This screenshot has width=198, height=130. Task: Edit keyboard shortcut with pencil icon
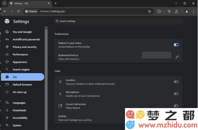point(177,57)
